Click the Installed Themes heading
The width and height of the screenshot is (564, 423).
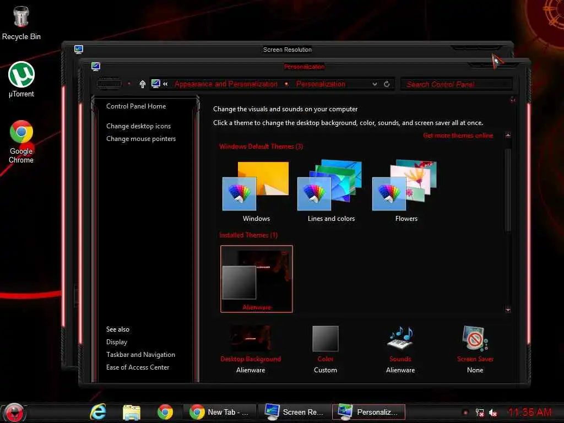tap(248, 235)
